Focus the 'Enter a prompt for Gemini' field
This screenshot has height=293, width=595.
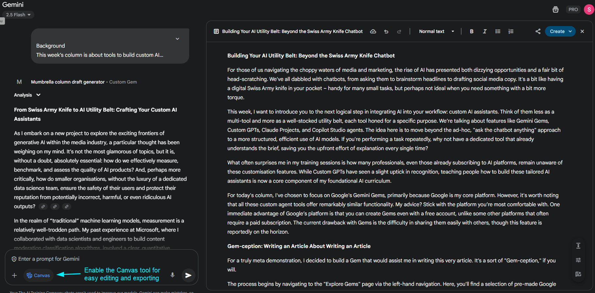pos(101,259)
